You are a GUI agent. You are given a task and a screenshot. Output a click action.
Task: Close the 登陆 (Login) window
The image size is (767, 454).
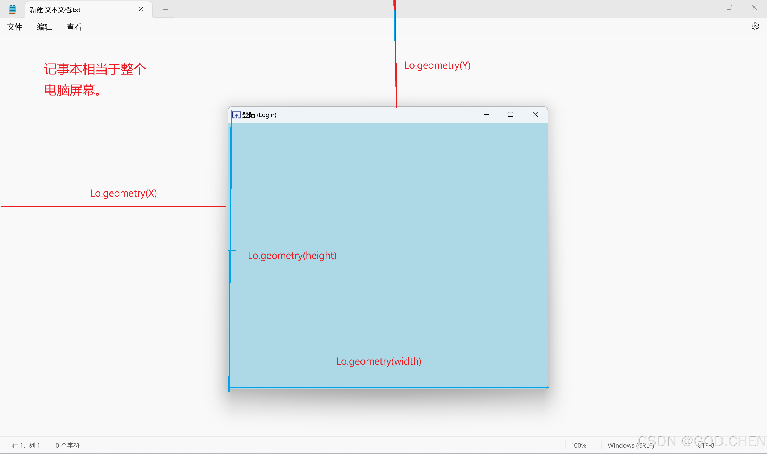[x=535, y=115]
